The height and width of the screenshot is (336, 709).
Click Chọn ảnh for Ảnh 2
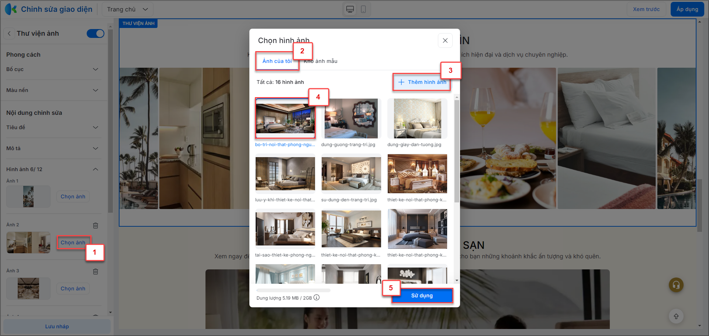(73, 243)
